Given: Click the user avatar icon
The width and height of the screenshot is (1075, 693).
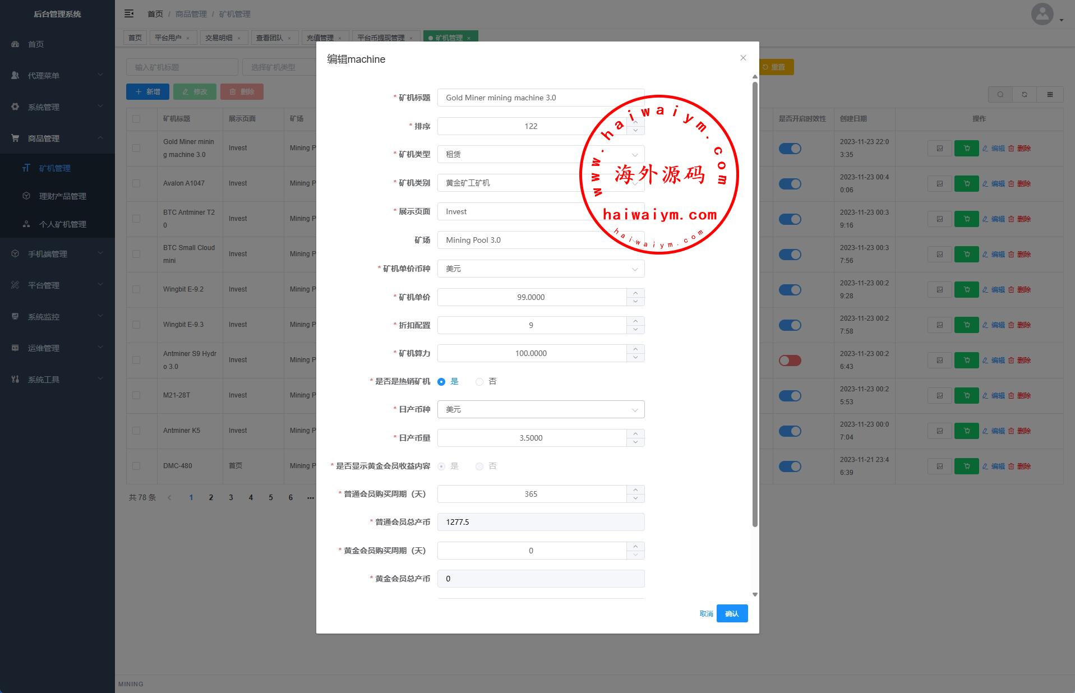Looking at the screenshot, I should [x=1042, y=14].
